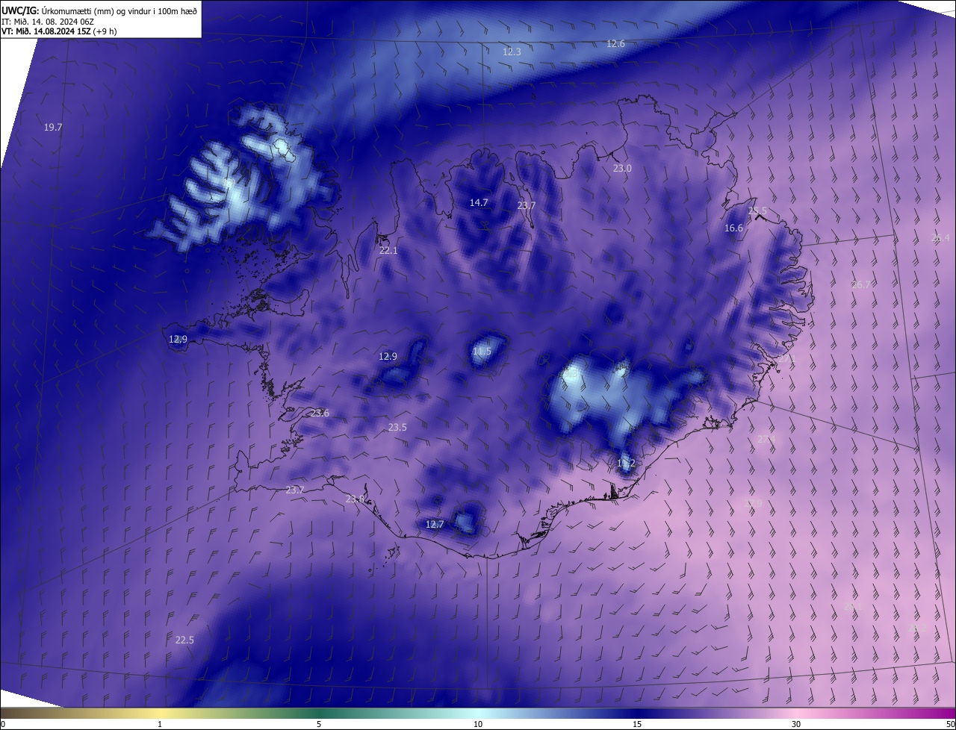Click the '22.5' value label
Image resolution: width=956 pixels, height=730 pixels.
pyautogui.click(x=184, y=640)
